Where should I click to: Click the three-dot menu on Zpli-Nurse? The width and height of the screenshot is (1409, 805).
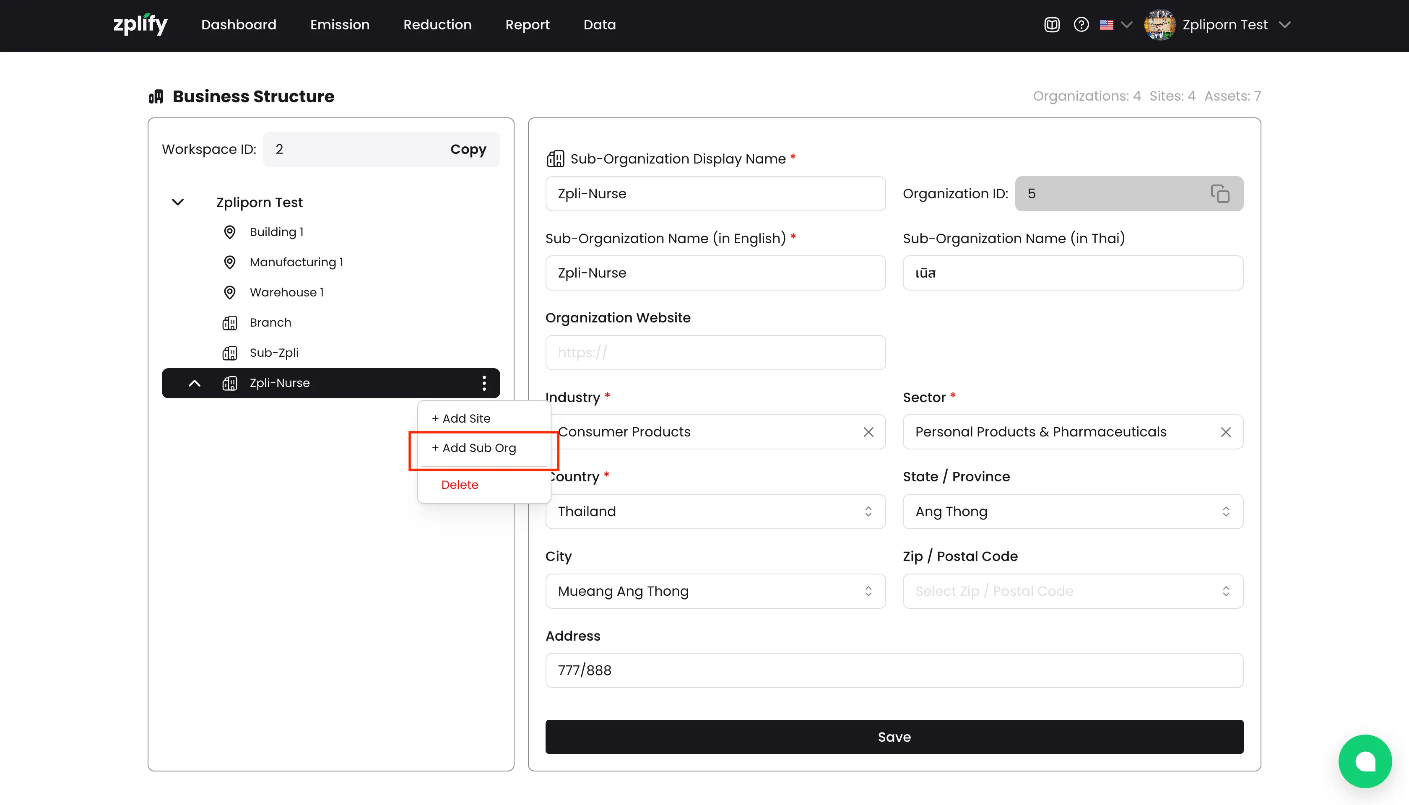pos(484,383)
